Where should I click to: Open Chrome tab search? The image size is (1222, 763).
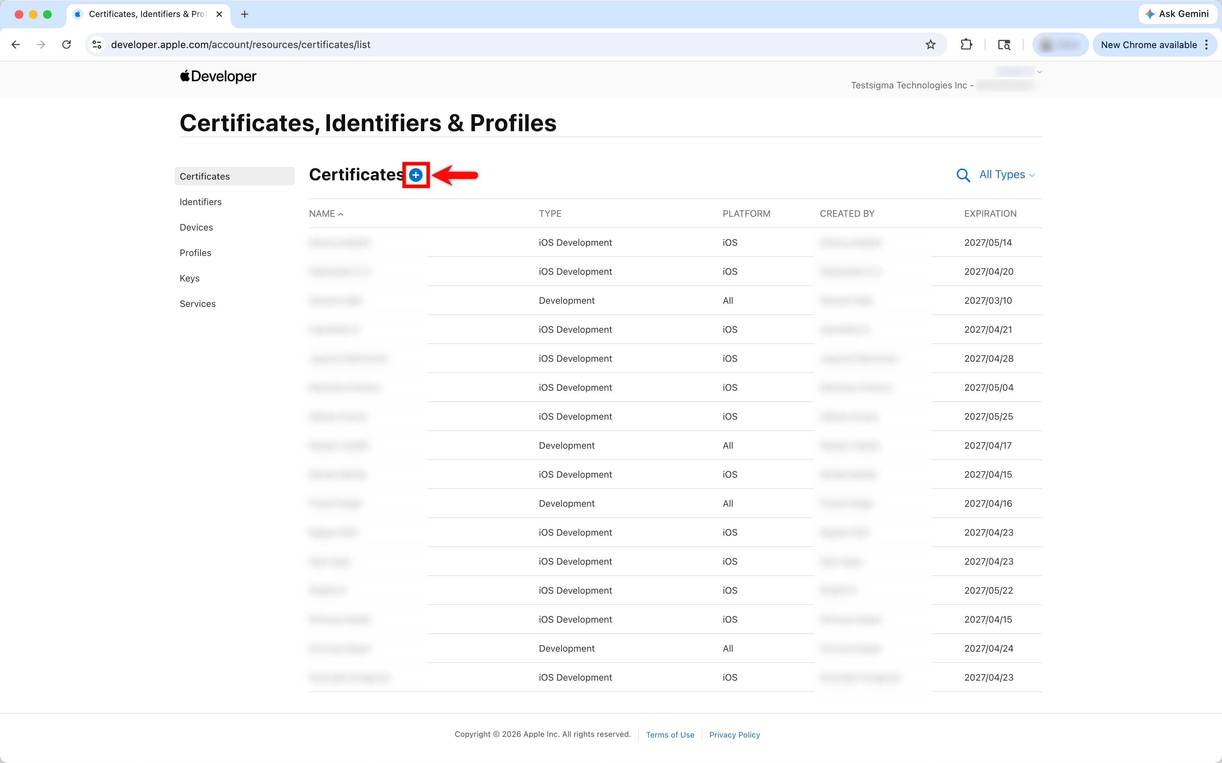click(1004, 45)
